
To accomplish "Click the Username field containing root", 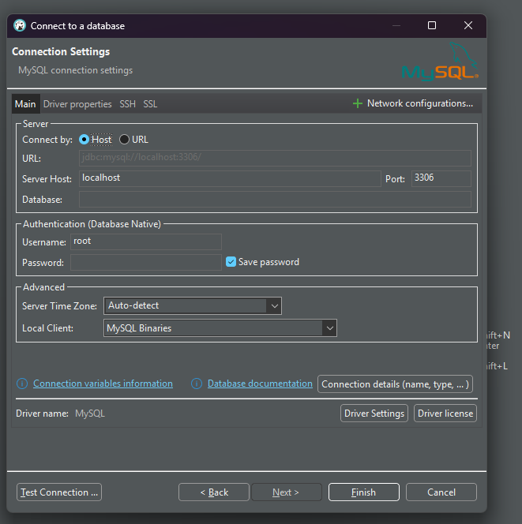I will click(146, 241).
